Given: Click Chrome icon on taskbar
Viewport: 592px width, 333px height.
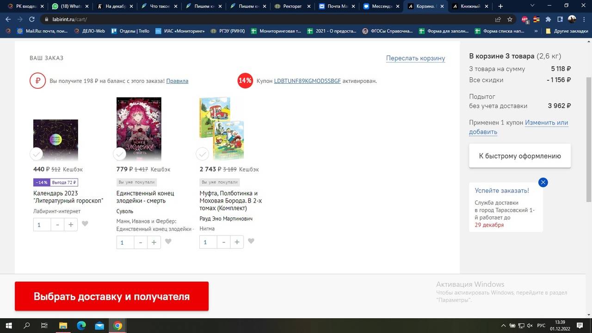Looking at the screenshot, I should [x=118, y=326].
